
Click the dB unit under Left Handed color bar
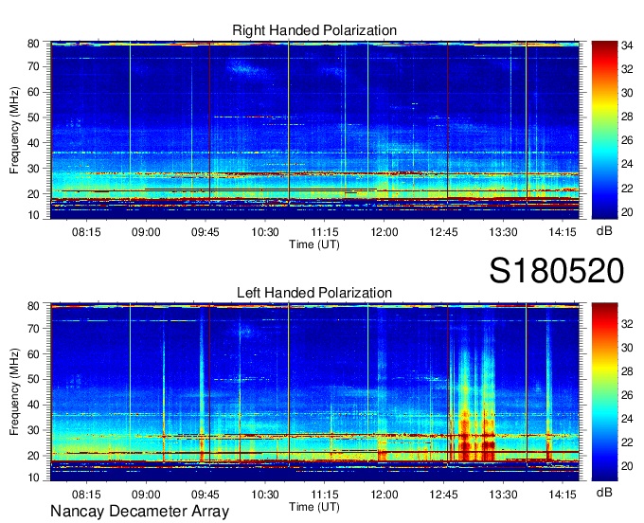(604, 492)
